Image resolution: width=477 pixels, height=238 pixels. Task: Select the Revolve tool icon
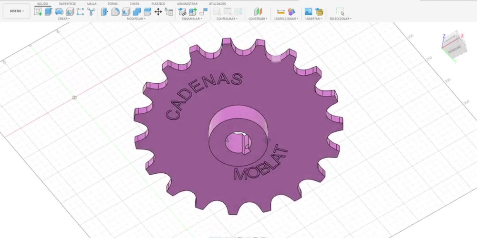(59, 12)
